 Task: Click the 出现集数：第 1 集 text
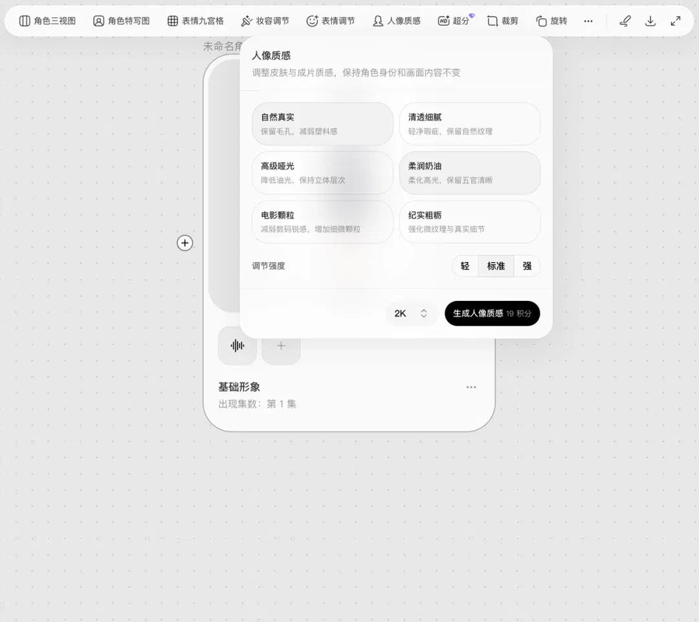coord(257,404)
